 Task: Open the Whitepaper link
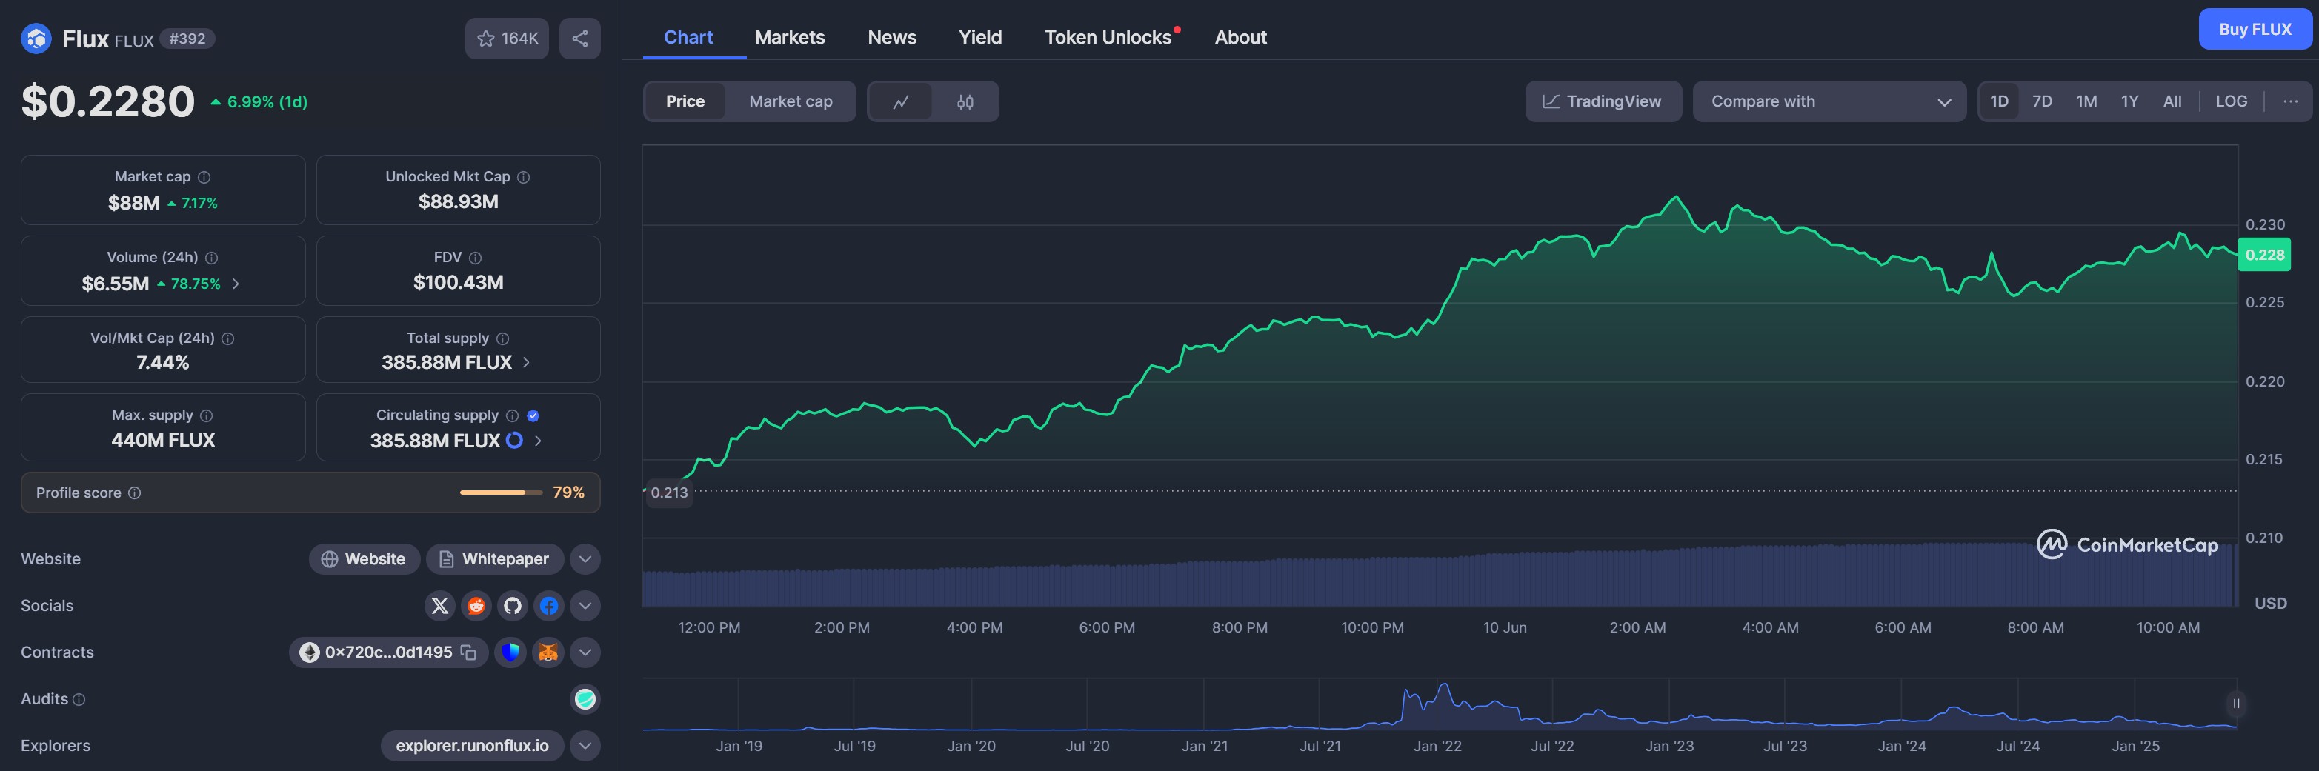(494, 560)
